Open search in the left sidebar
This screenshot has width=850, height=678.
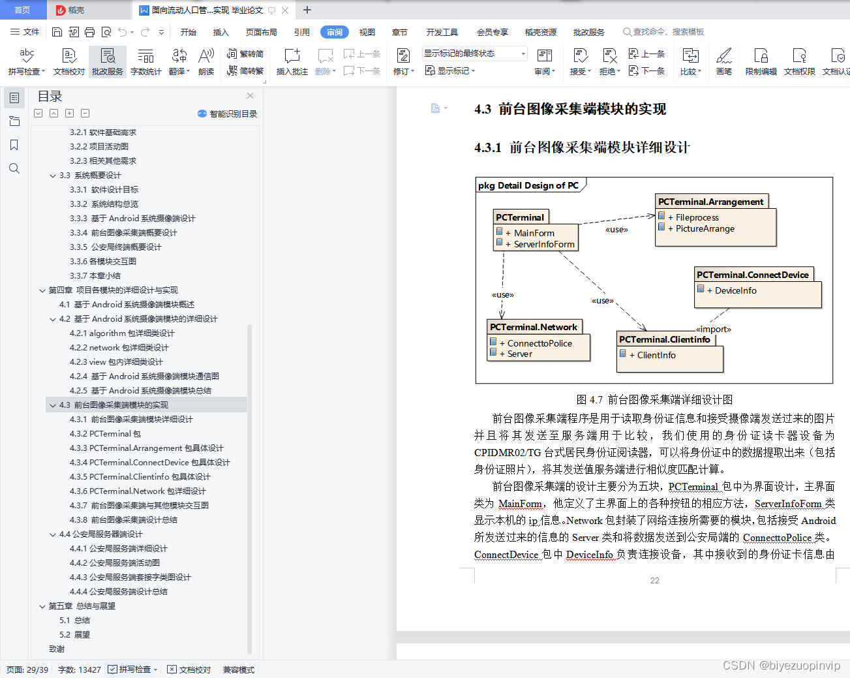coord(14,168)
